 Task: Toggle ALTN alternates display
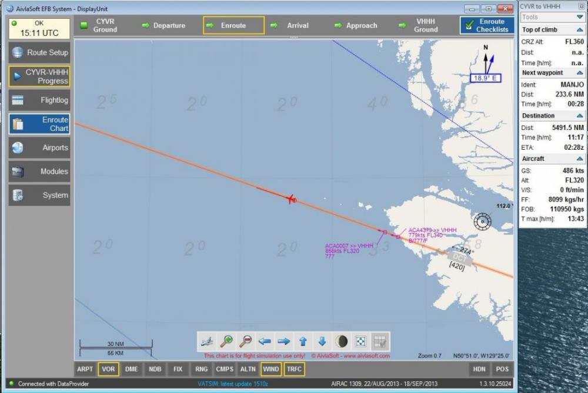[248, 369]
